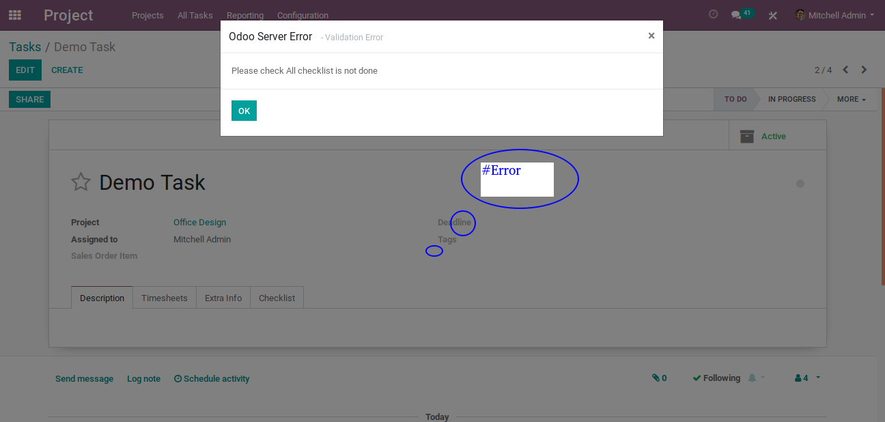
Task: Click the grey kanban state dot
Action: click(x=800, y=184)
